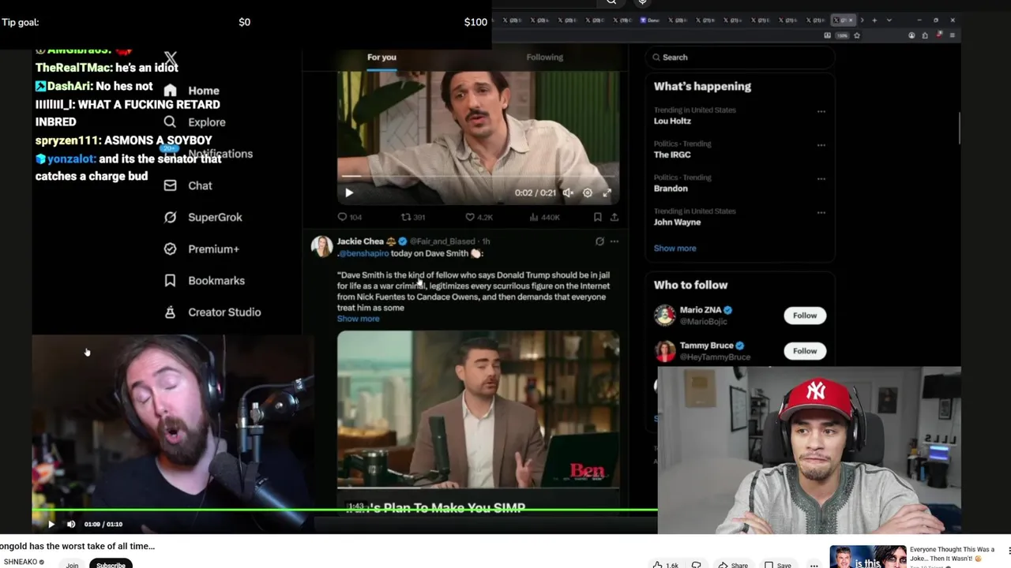Open Chat in X sidebar

[x=188, y=185]
